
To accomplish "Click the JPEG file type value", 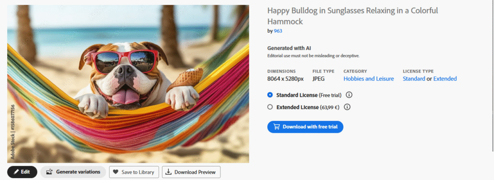I will [x=318, y=79].
